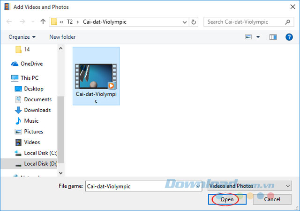The image size is (300, 211).
Task: Click the change view icon
Action: pos(248,37)
